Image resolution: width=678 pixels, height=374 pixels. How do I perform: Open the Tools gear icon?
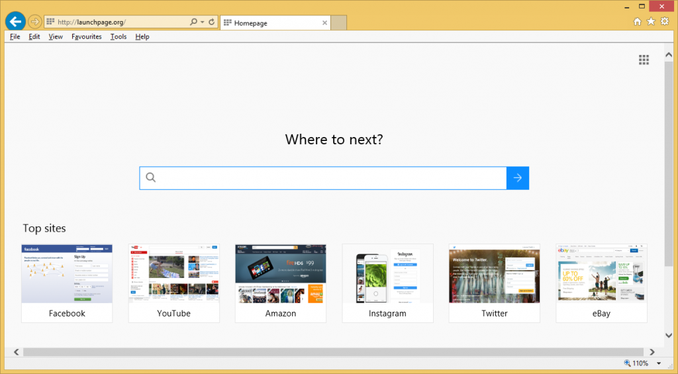pyautogui.click(x=665, y=22)
